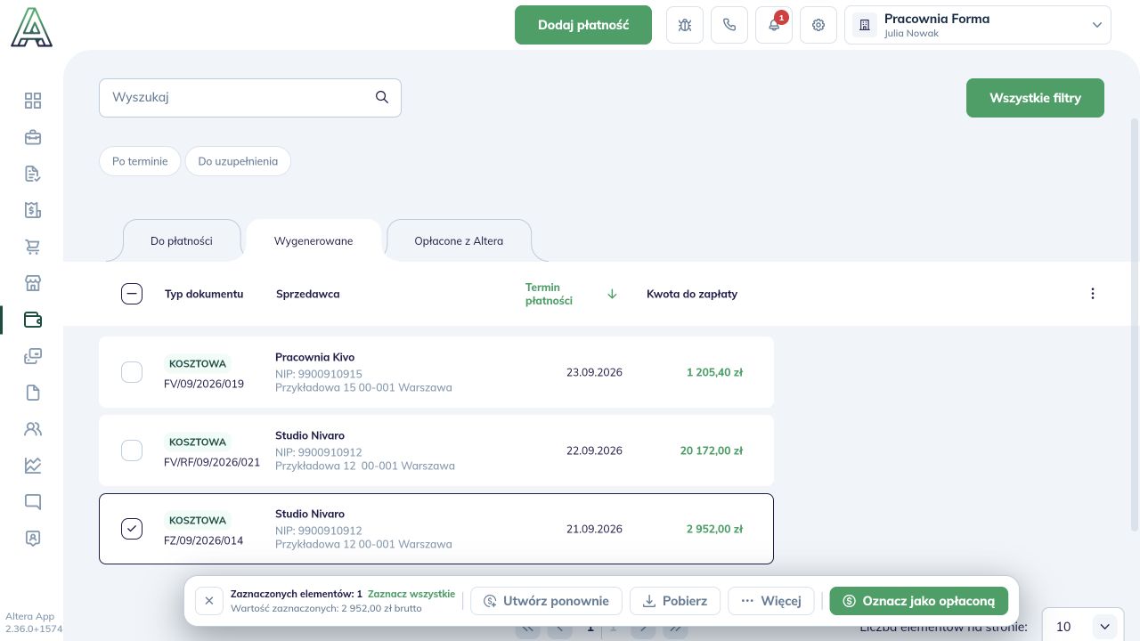1140x641 pixels.
Task: Sort by Termin płatności column
Action: (x=571, y=294)
